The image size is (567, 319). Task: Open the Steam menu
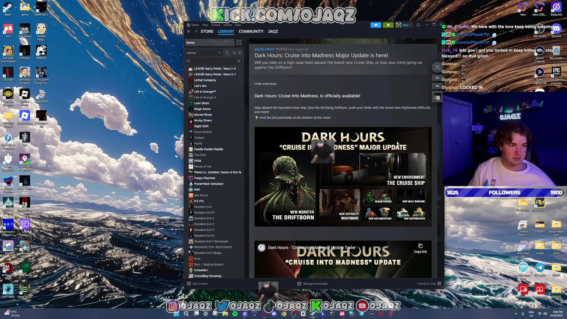[194, 25]
